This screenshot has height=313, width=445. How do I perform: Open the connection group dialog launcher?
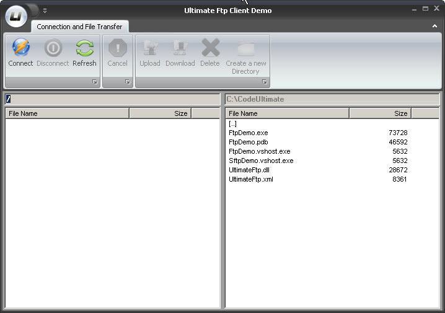[x=95, y=82]
